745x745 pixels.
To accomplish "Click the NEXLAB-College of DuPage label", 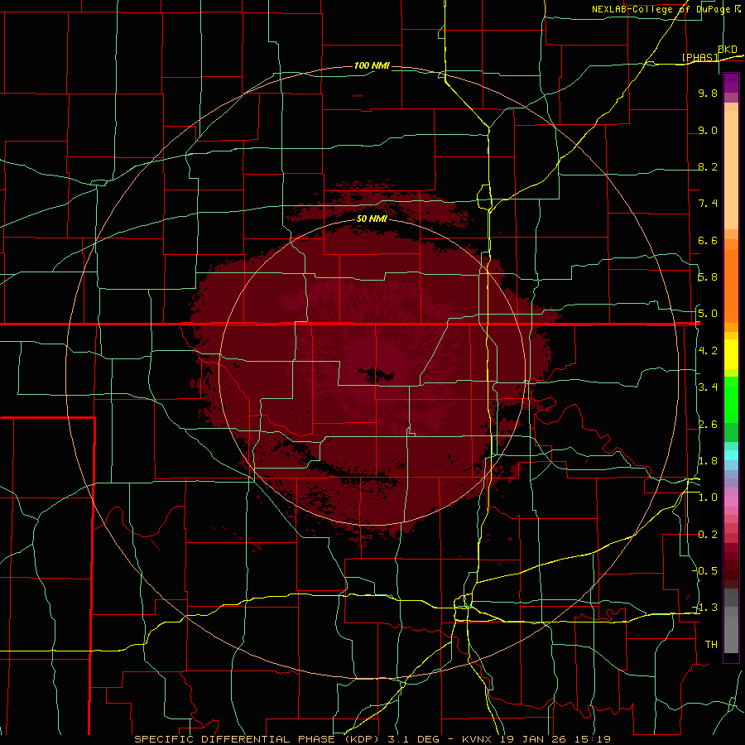I will (x=666, y=9).
